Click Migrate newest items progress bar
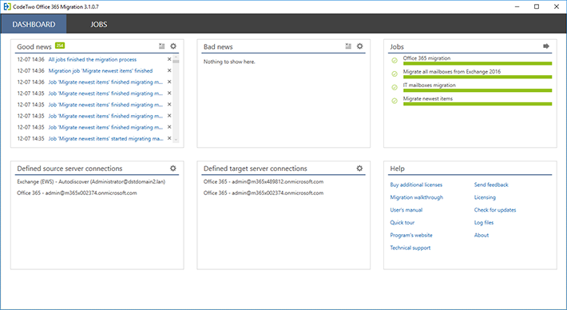567x310 pixels. pos(478,104)
